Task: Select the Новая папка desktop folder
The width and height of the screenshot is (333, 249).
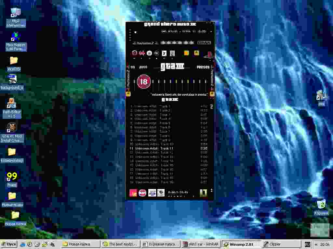Action: click(x=15, y=218)
